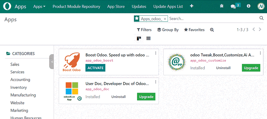Switch to kanban view
This screenshot has height=119, width=267.
(139, 38)
